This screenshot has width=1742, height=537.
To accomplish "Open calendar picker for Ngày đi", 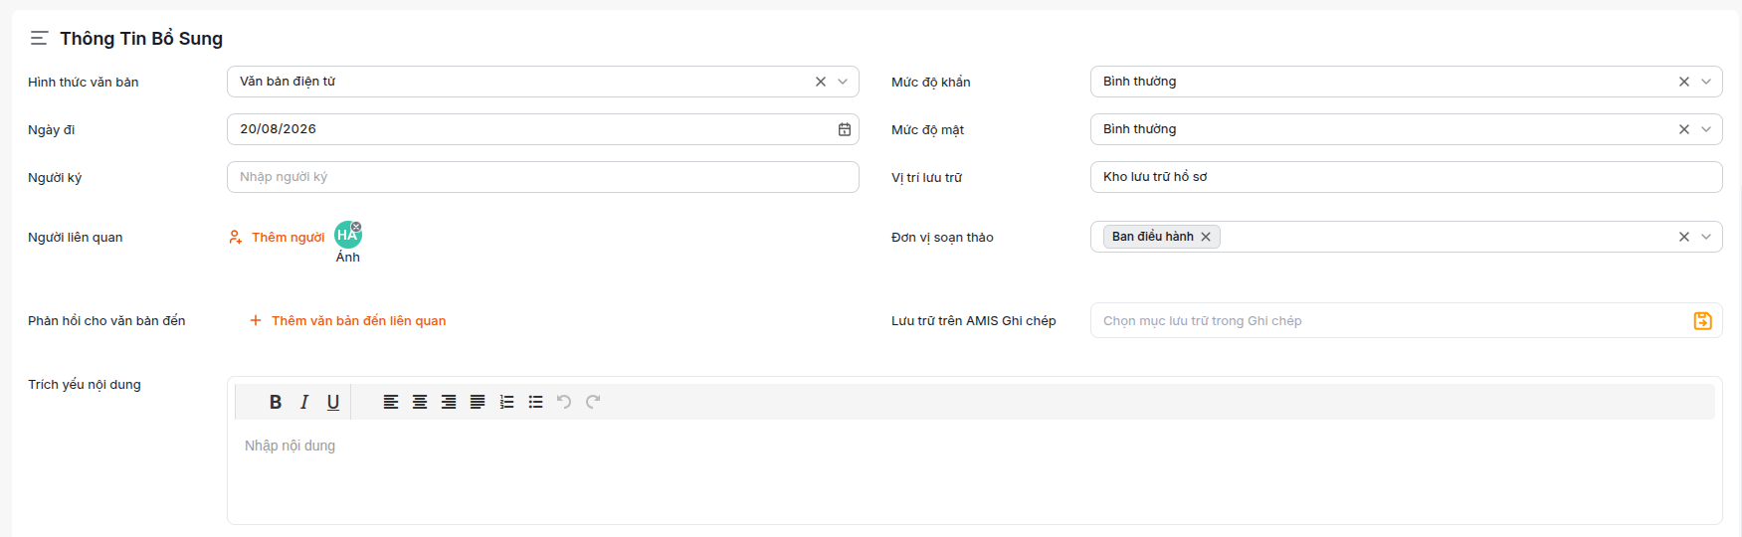I will [x=844, y=129].
